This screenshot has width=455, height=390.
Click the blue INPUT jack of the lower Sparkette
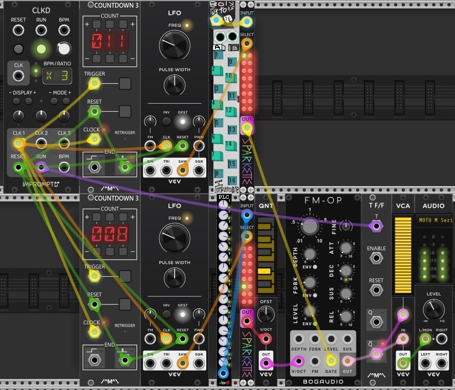(x=247, y=215)
